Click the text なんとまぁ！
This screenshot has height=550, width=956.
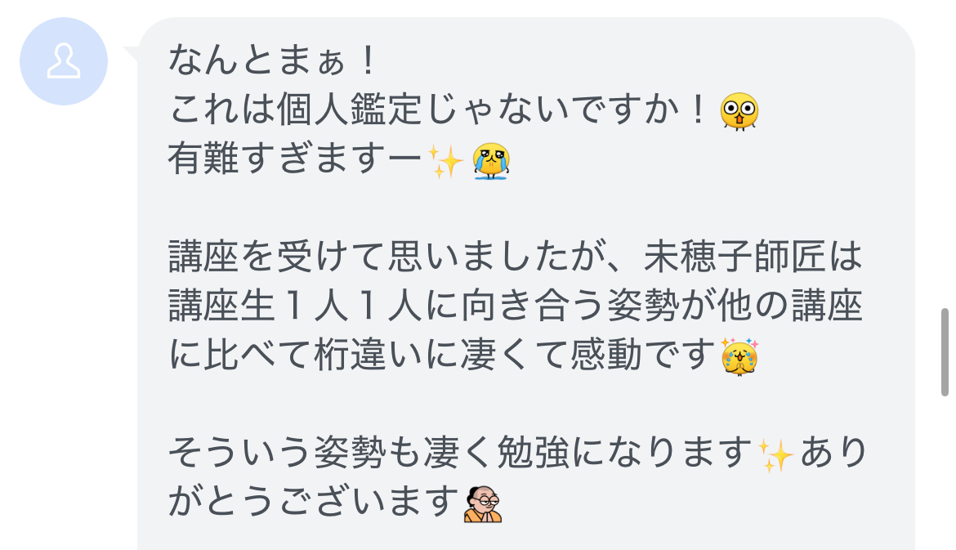[x=275, y=61]
